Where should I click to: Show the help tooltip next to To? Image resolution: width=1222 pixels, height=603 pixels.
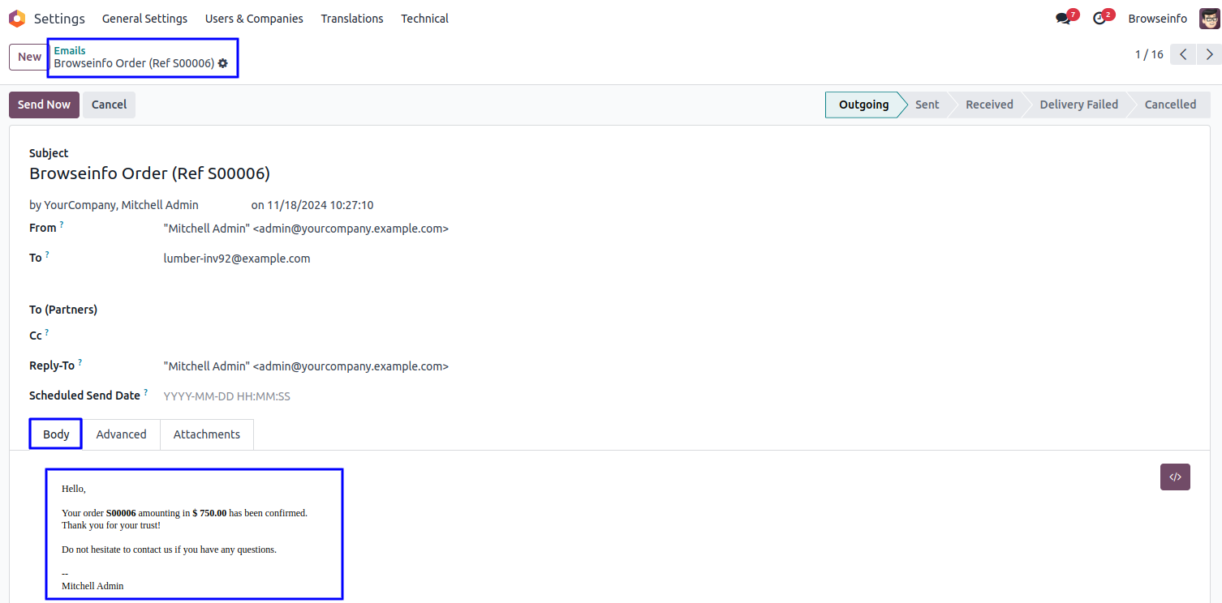(47, 254)
